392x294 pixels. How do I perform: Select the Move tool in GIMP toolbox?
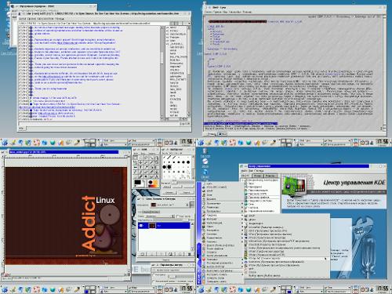[x=140, y=162]
